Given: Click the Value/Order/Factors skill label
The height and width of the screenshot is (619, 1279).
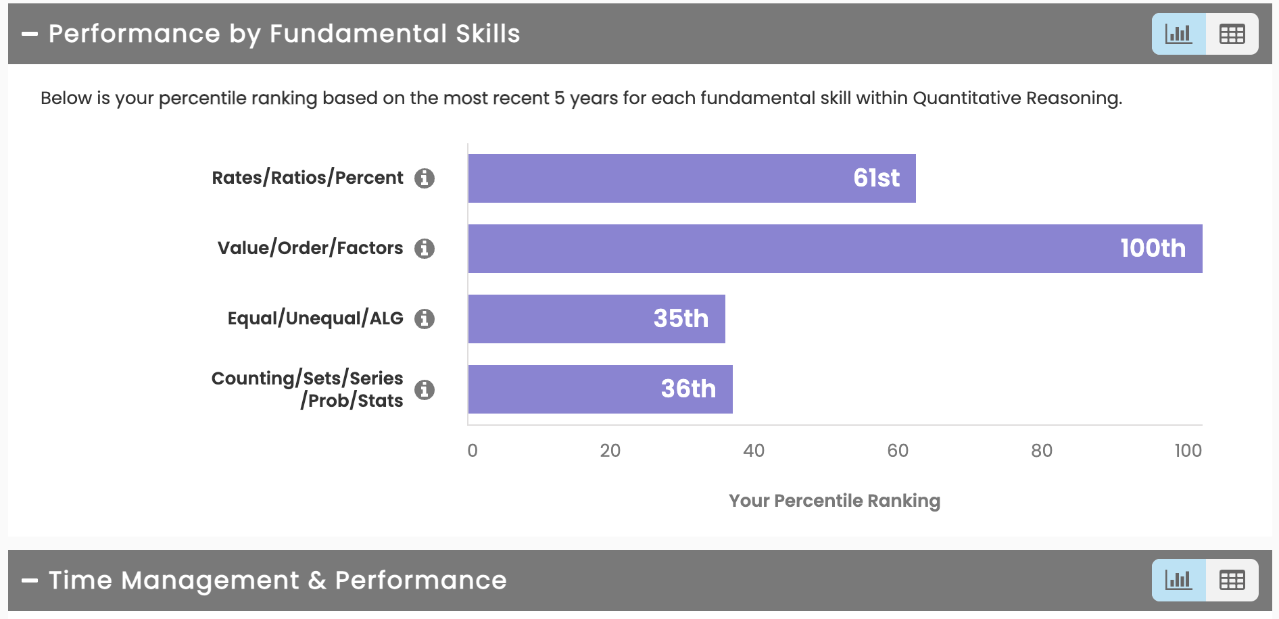Looking at the screenshot, I should [x=310, y=248].
